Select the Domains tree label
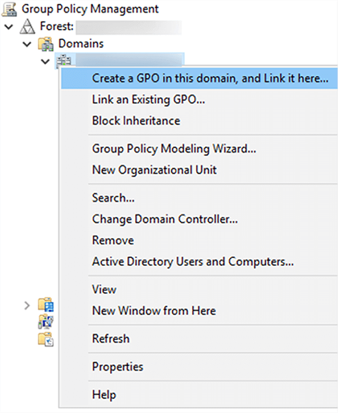The width and height of the screenshot is (338, 413). pyautogui.click(x=81, y=44)
